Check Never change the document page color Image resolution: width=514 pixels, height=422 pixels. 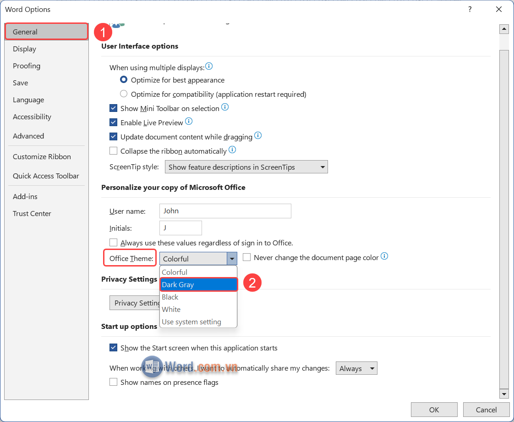pos(247,257)
